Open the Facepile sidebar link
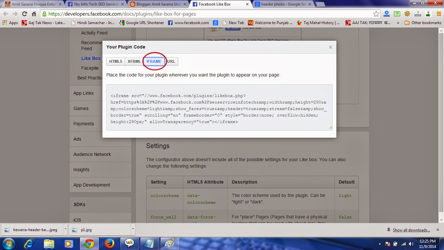 coord(90,68)
